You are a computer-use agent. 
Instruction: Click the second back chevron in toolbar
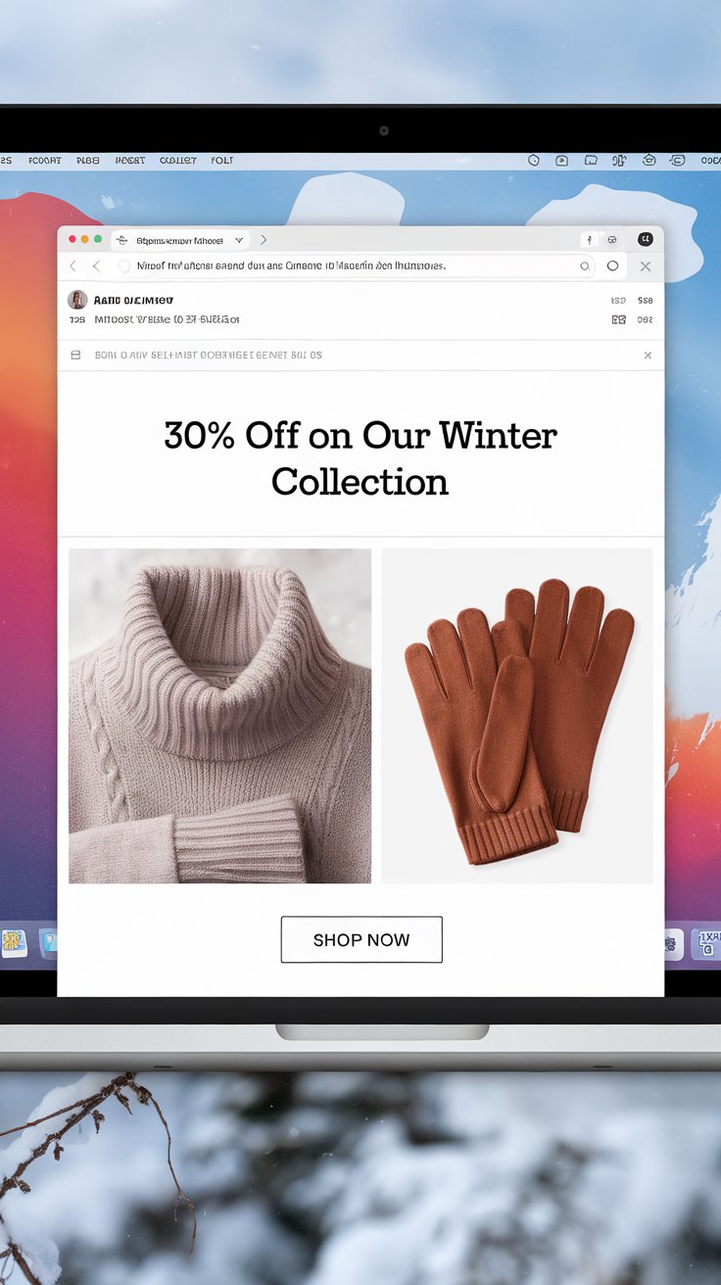96,266
